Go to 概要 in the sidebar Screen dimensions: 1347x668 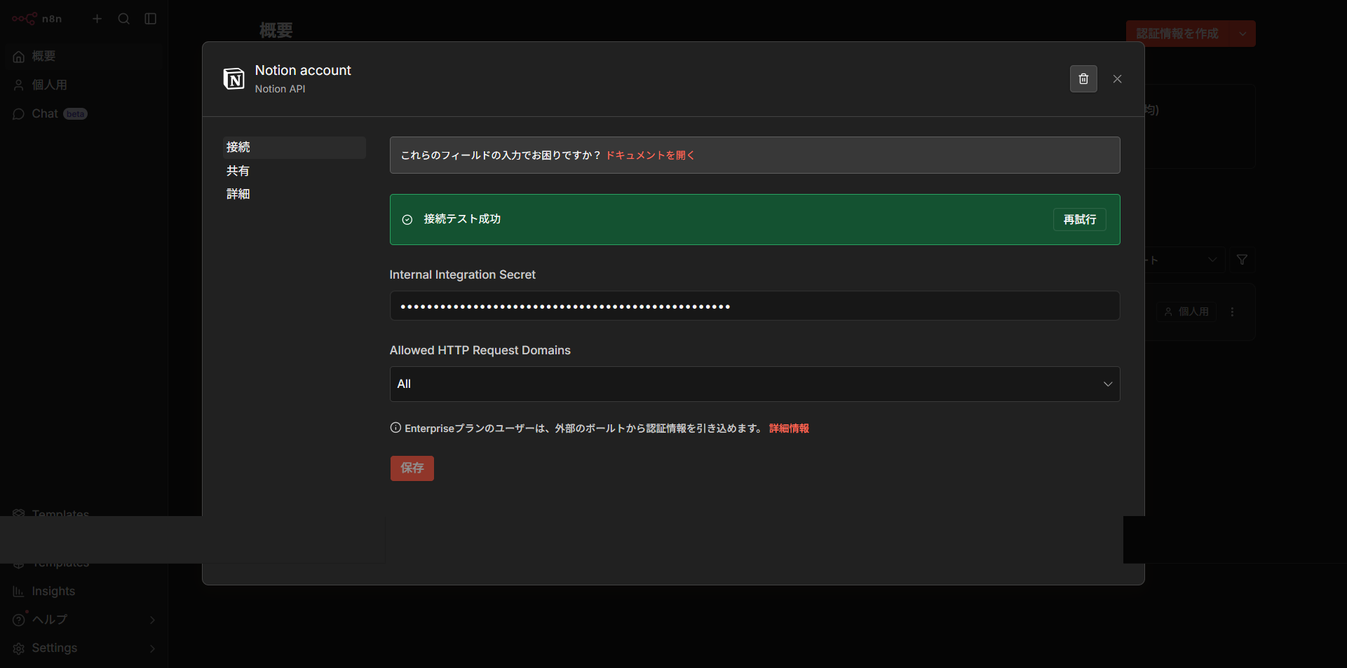coord(83,56)
